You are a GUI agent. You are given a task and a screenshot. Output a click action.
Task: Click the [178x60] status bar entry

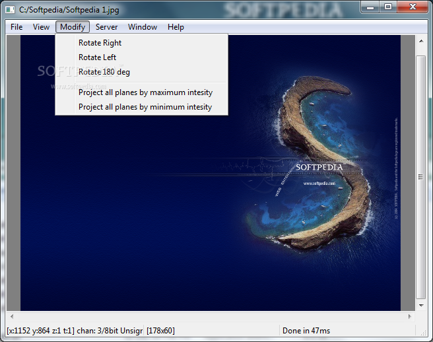[160, 331]
